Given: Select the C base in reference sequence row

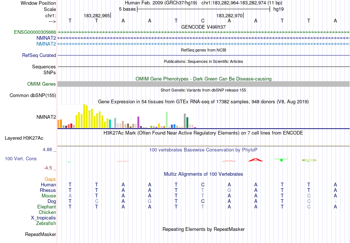Looking at the screenshot, I should coord(203,21).
